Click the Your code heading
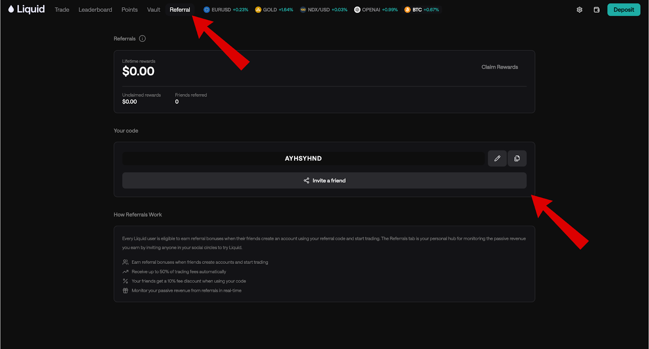Image resolution: width=649 pixels, height=349 pixels. [126, 131]
